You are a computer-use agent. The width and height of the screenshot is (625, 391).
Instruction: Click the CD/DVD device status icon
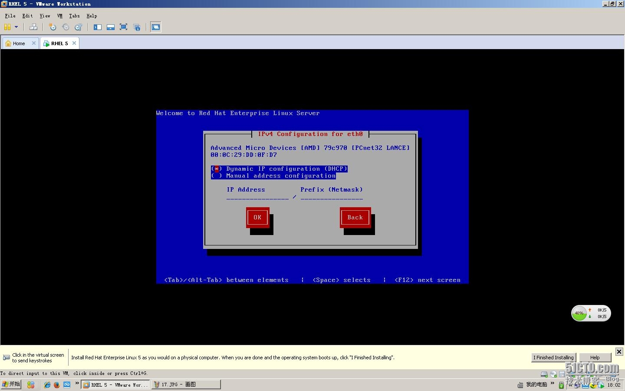[x=553, y=374]
